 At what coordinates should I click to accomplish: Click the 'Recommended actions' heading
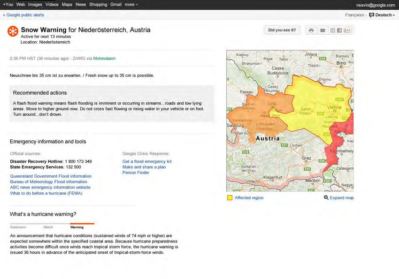[40, 93]
